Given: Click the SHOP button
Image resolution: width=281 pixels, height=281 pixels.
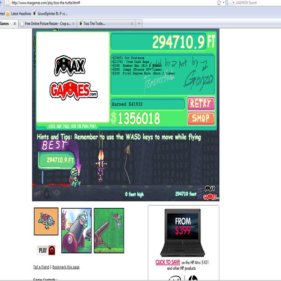Looking at the screenshot, I should click(x=201, y=118).
